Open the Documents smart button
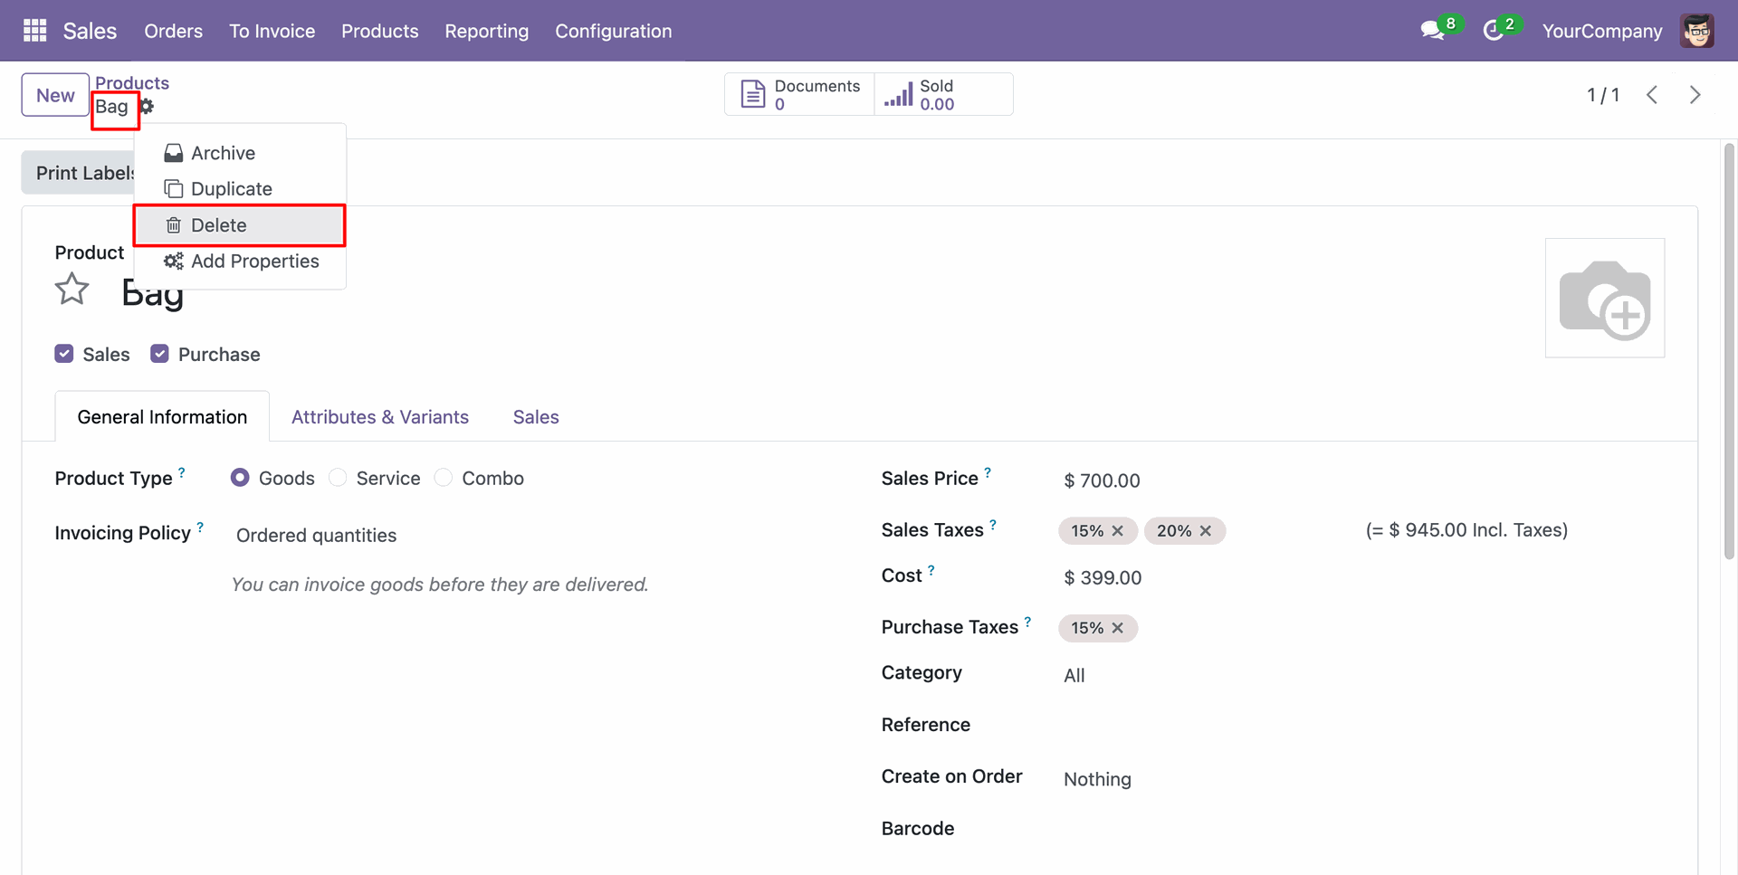Viewport: 1738px width, 875px height. tap(800, 95)
